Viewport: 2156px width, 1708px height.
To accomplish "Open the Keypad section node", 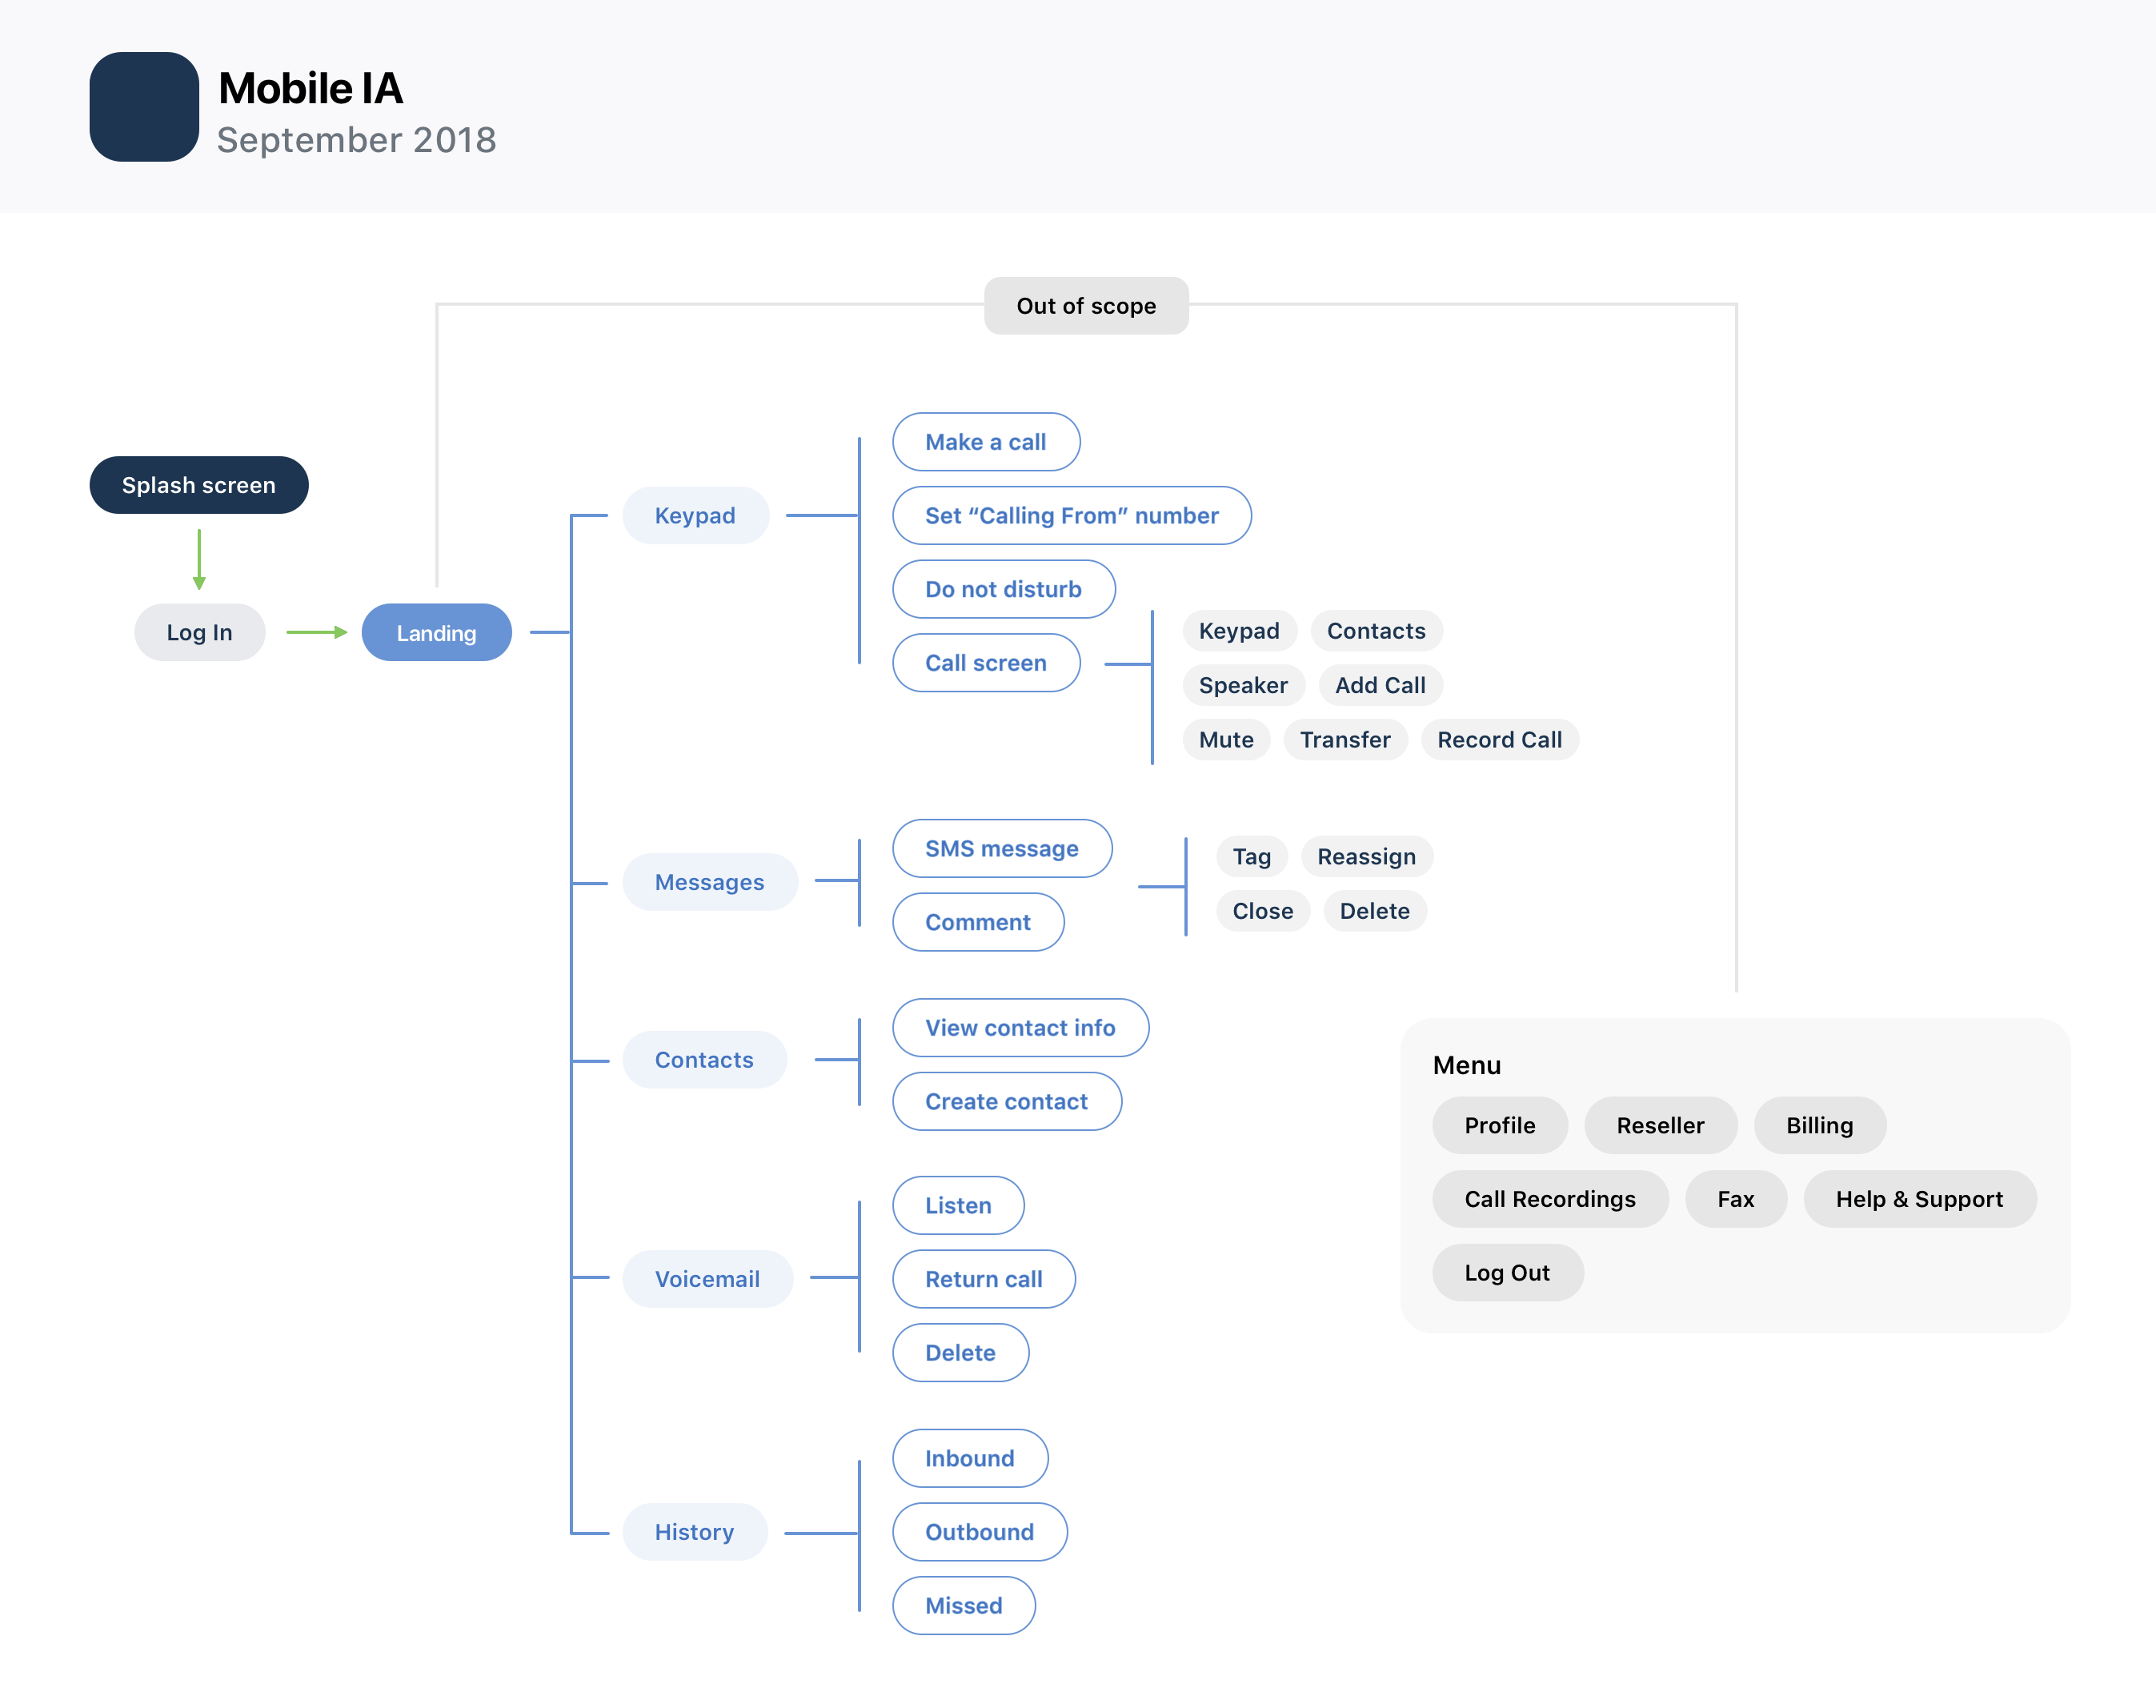I will pyautogui.click(x=695, y=515).
